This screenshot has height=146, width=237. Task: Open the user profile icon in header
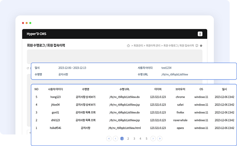pos(200,34)
